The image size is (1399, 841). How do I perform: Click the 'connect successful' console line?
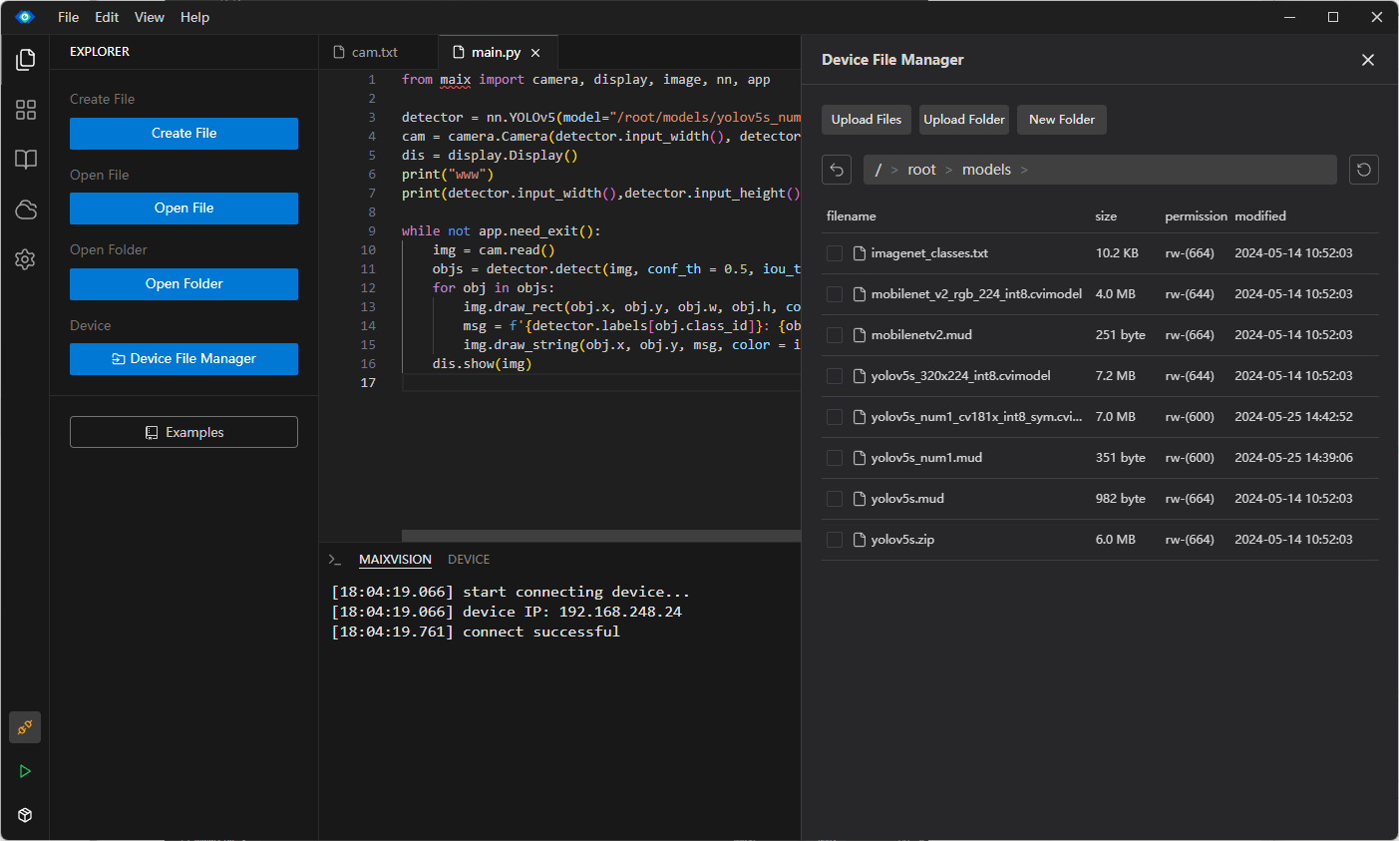pyautogui.click(x=476, y=631)
